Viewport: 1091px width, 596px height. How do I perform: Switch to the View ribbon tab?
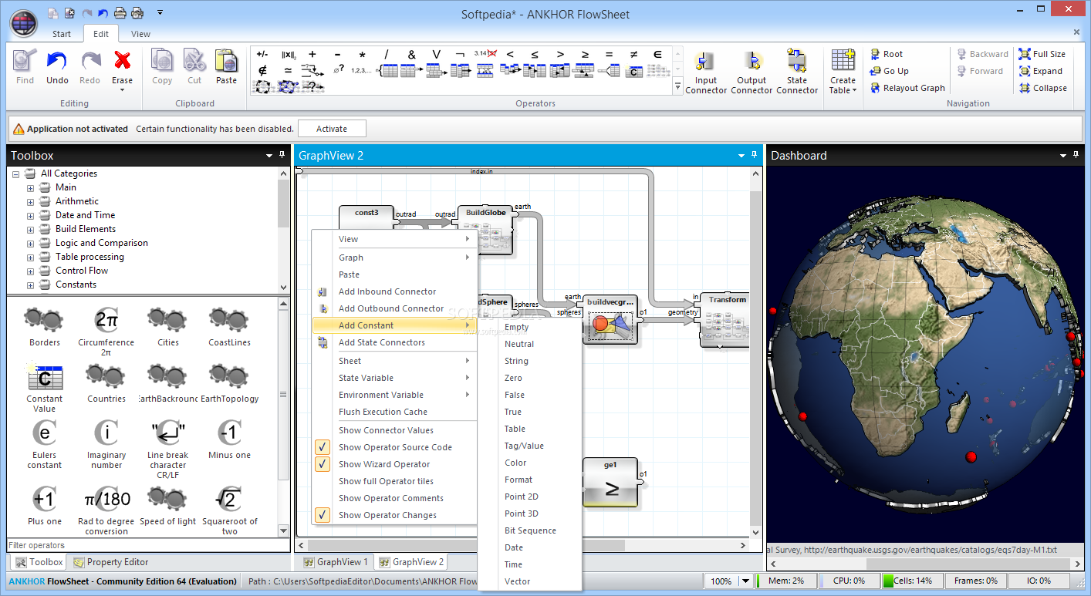pyautogui.click(x=140, y=34)
